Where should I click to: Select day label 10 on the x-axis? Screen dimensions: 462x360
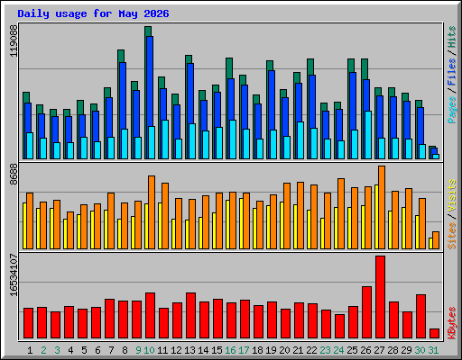point(149,350)
